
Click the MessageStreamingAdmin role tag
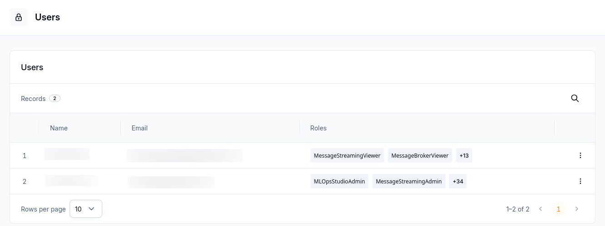(409, 181)
